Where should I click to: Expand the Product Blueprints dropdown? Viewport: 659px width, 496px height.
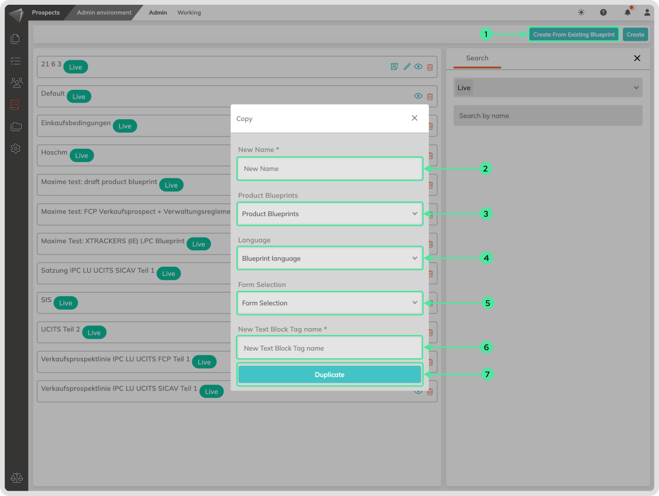(329, 214)
